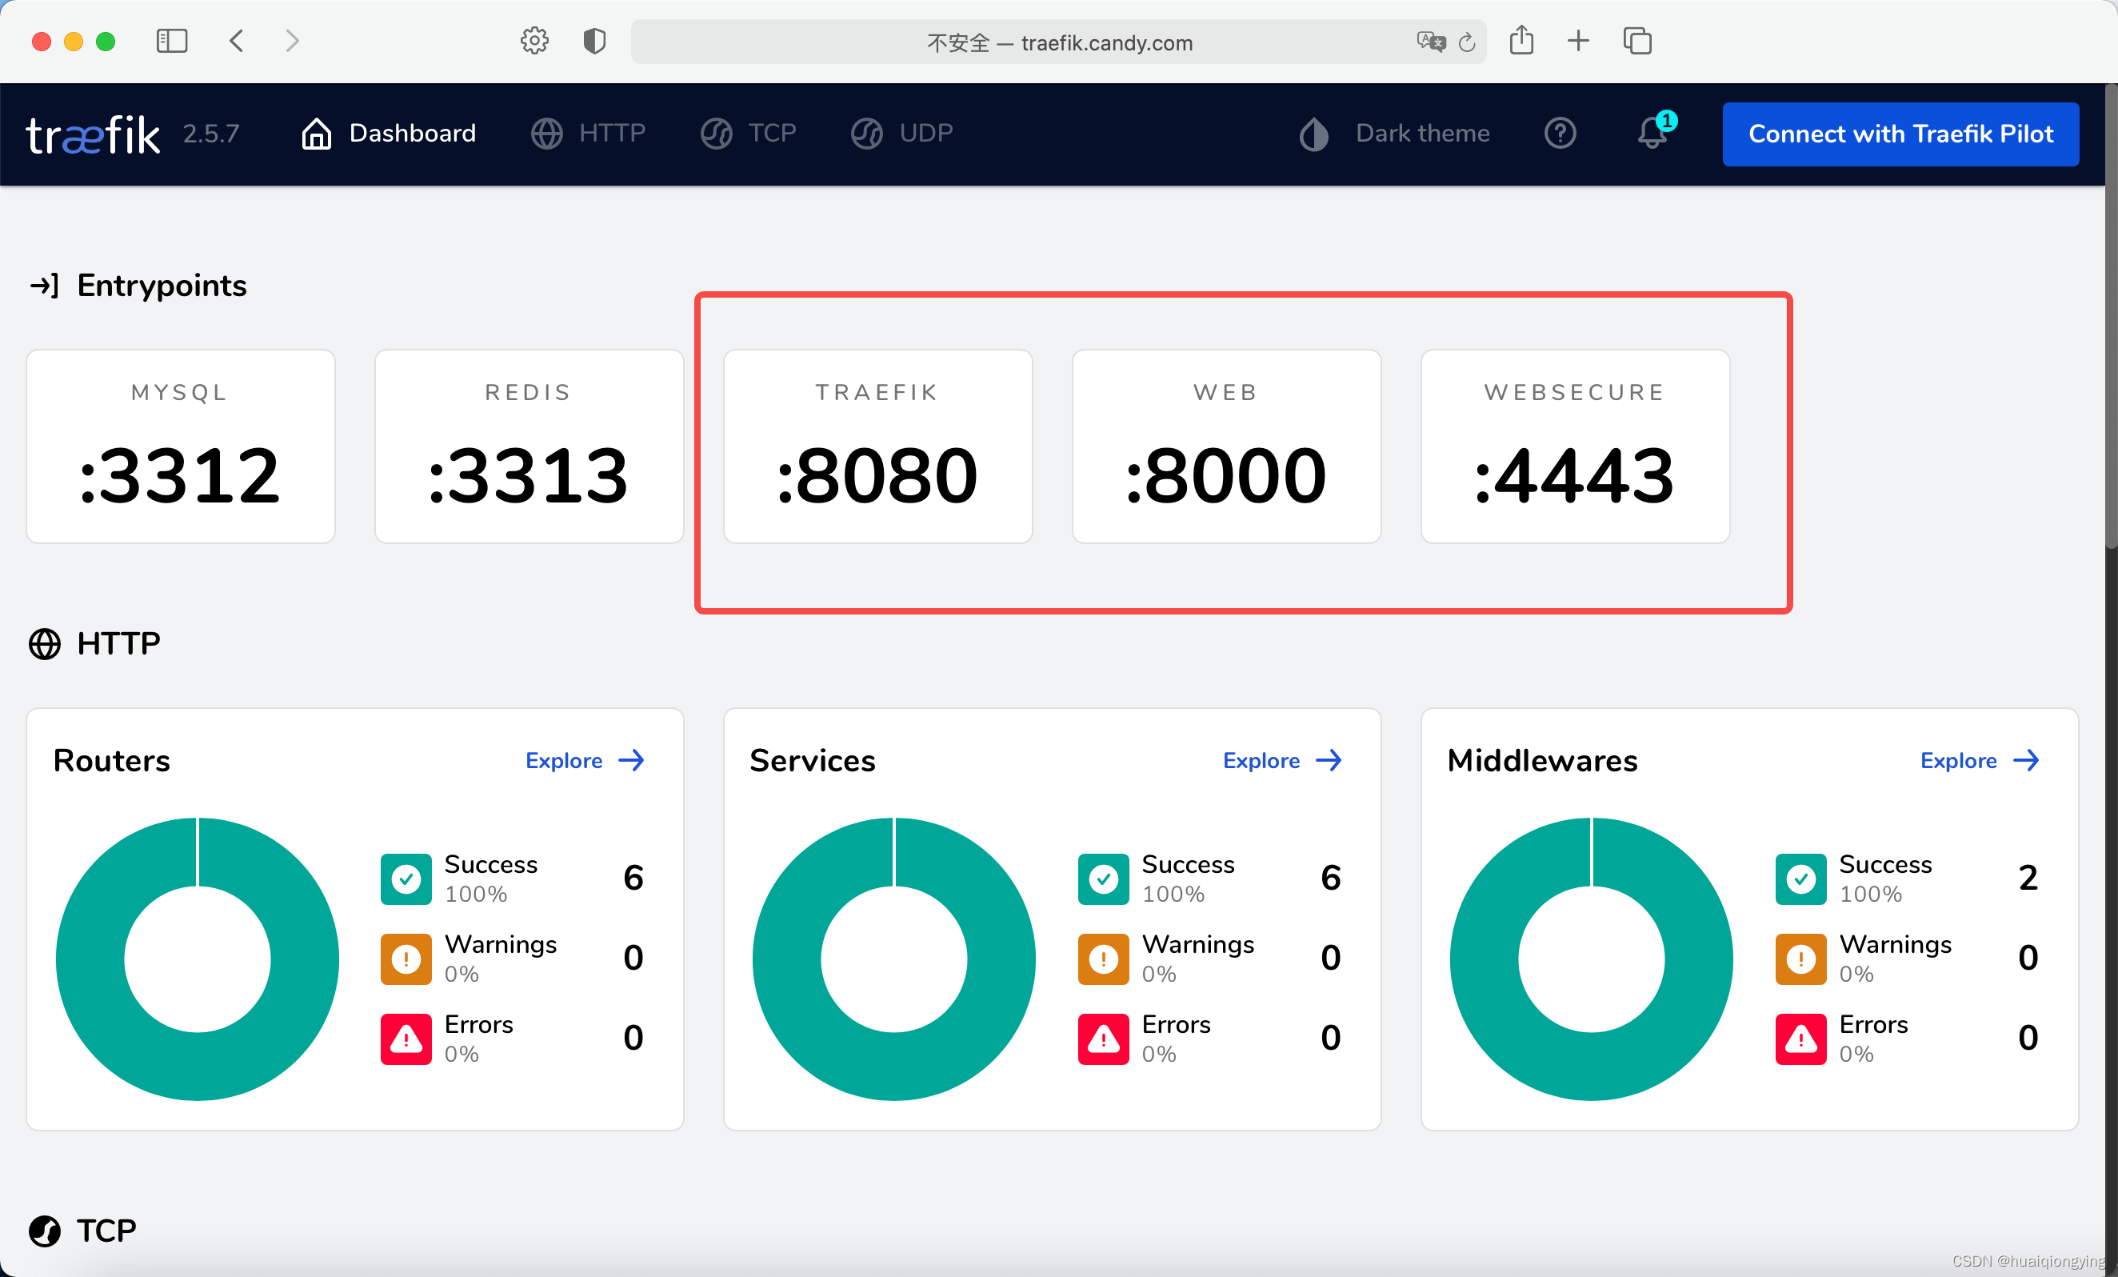Click the UDP icon in navbar
2118x1277 pixels.
click(866, 134)
